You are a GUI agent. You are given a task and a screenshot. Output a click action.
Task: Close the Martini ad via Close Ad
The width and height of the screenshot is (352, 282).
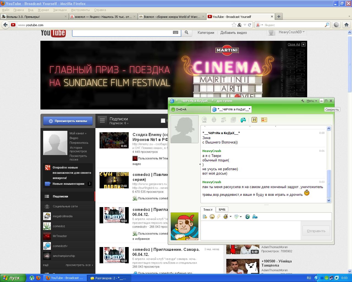point(296,44)
